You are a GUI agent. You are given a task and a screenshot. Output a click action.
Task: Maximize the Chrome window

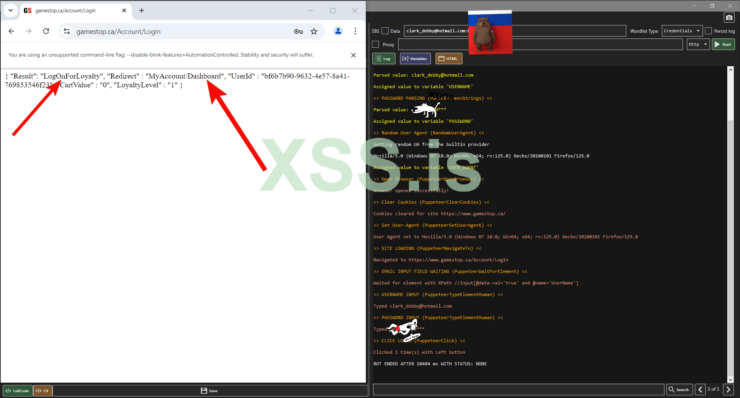(333, 10)
